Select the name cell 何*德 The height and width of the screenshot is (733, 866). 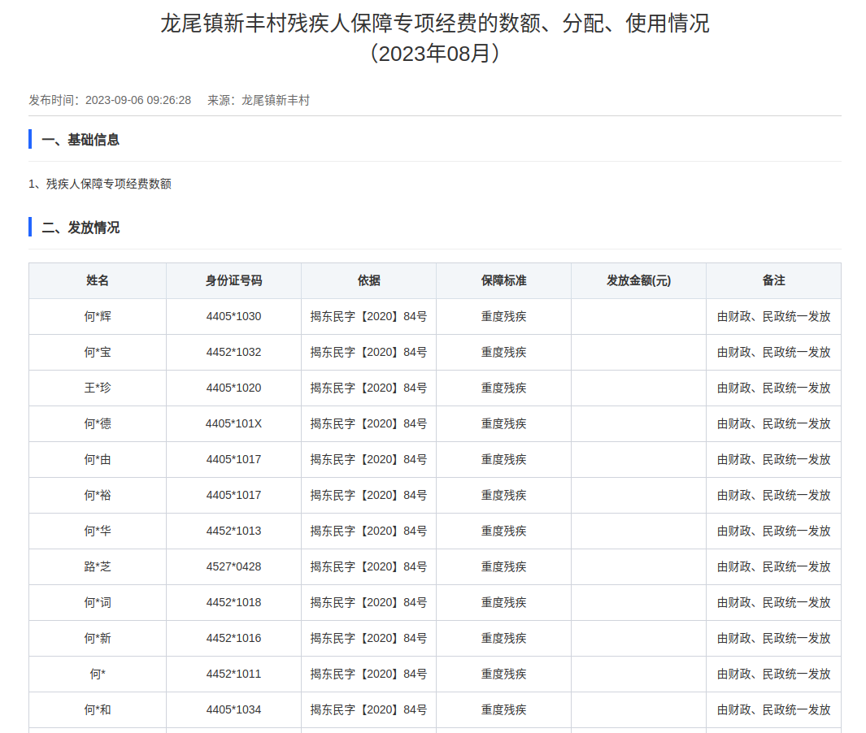(x=98, y=424)
